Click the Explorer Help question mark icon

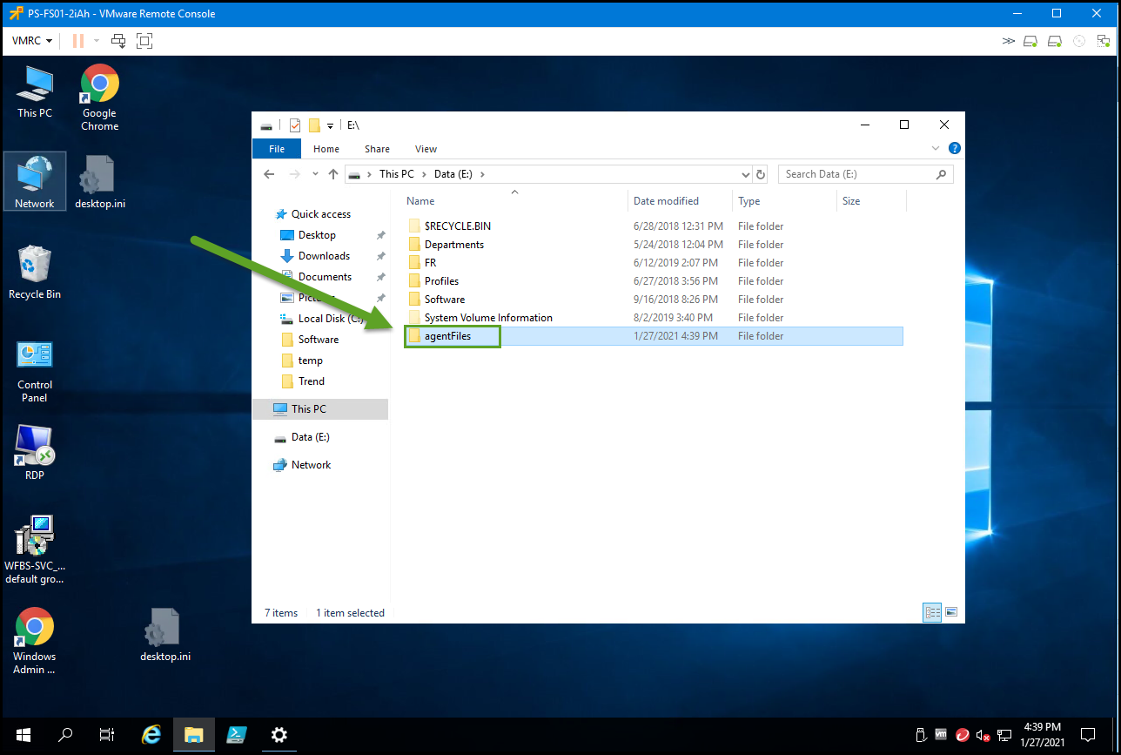tap(954, 149)
